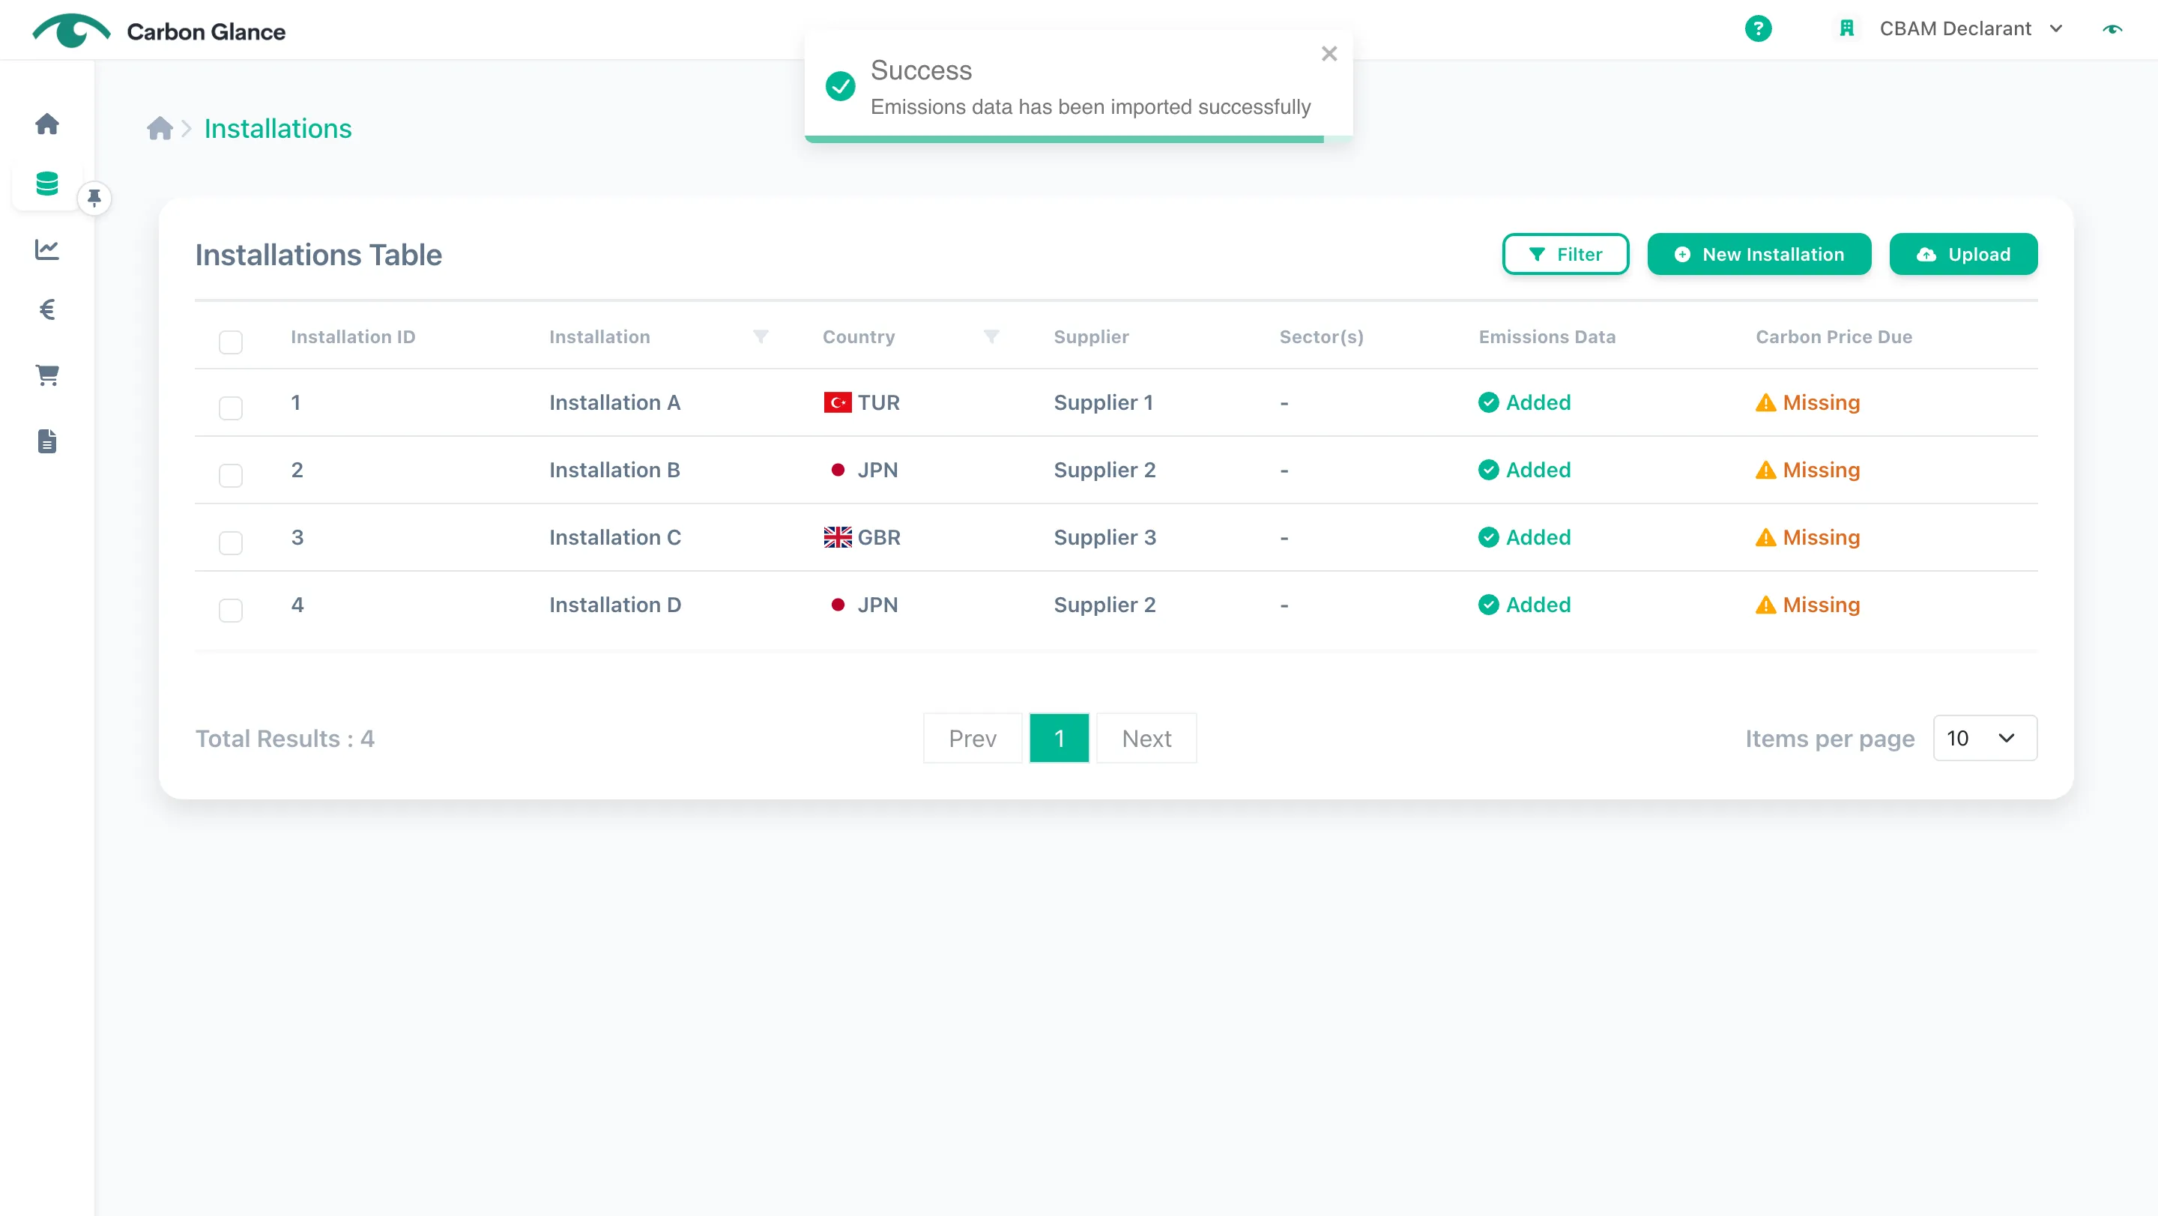Open the shopping cart icon in sidebar

47,375
